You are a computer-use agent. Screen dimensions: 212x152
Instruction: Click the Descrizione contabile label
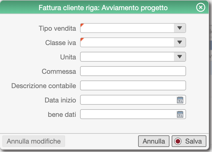pos(44,86)
